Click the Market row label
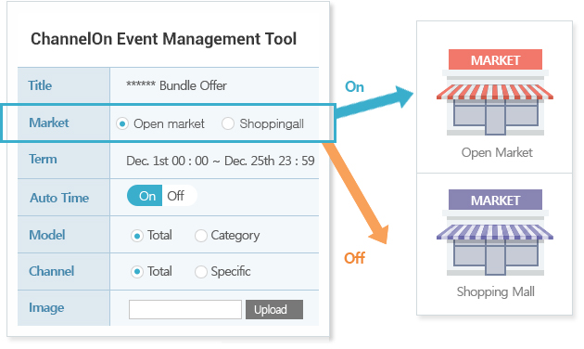 tap(49, 123)
